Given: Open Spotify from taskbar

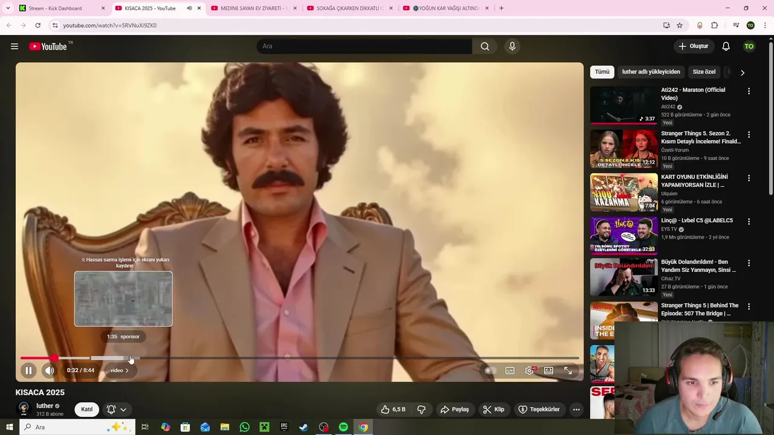Looking at the screenshot, I should [343, 427].
